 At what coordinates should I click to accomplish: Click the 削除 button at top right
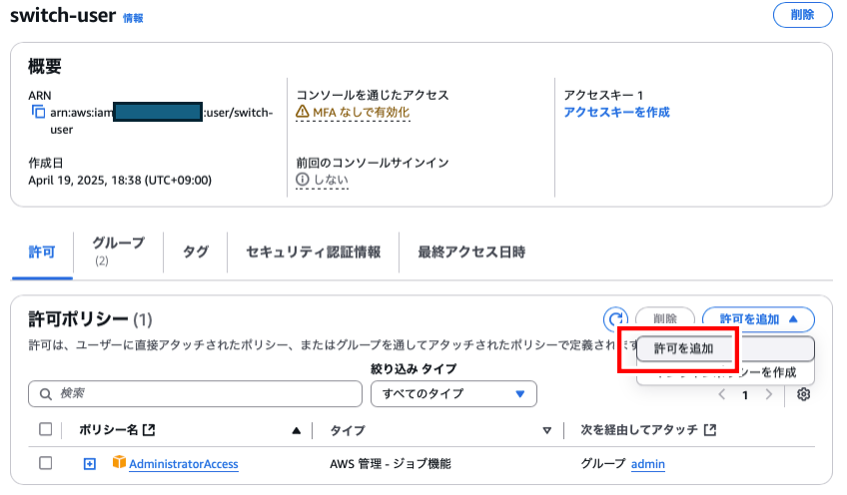802,15
